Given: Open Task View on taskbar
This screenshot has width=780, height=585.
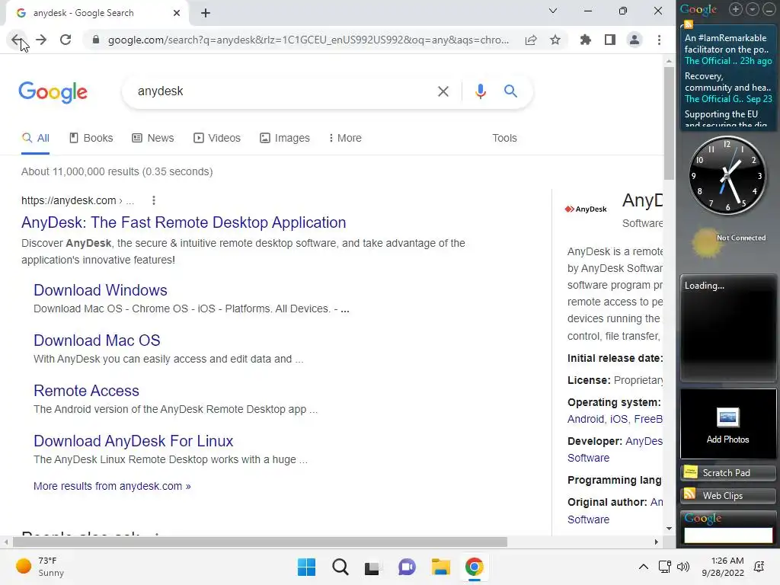Looking at the screenshot, I should coord(372,567).
